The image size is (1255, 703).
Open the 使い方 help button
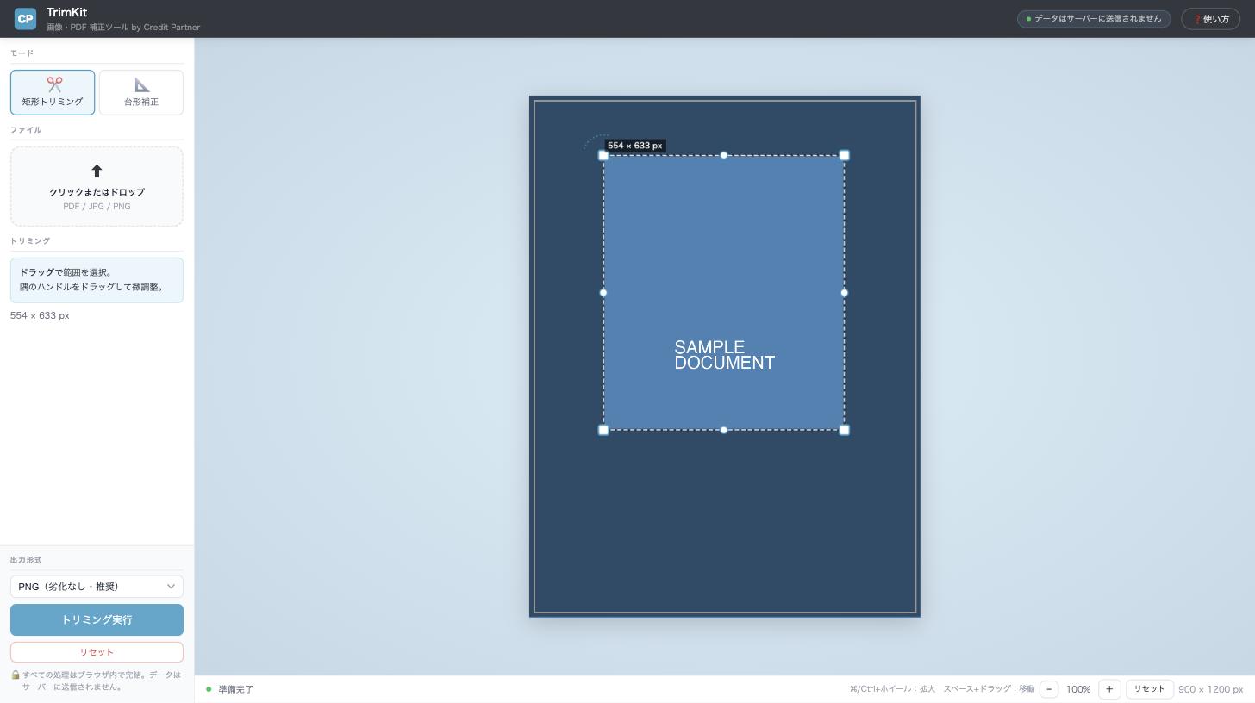coord(1210,19)
